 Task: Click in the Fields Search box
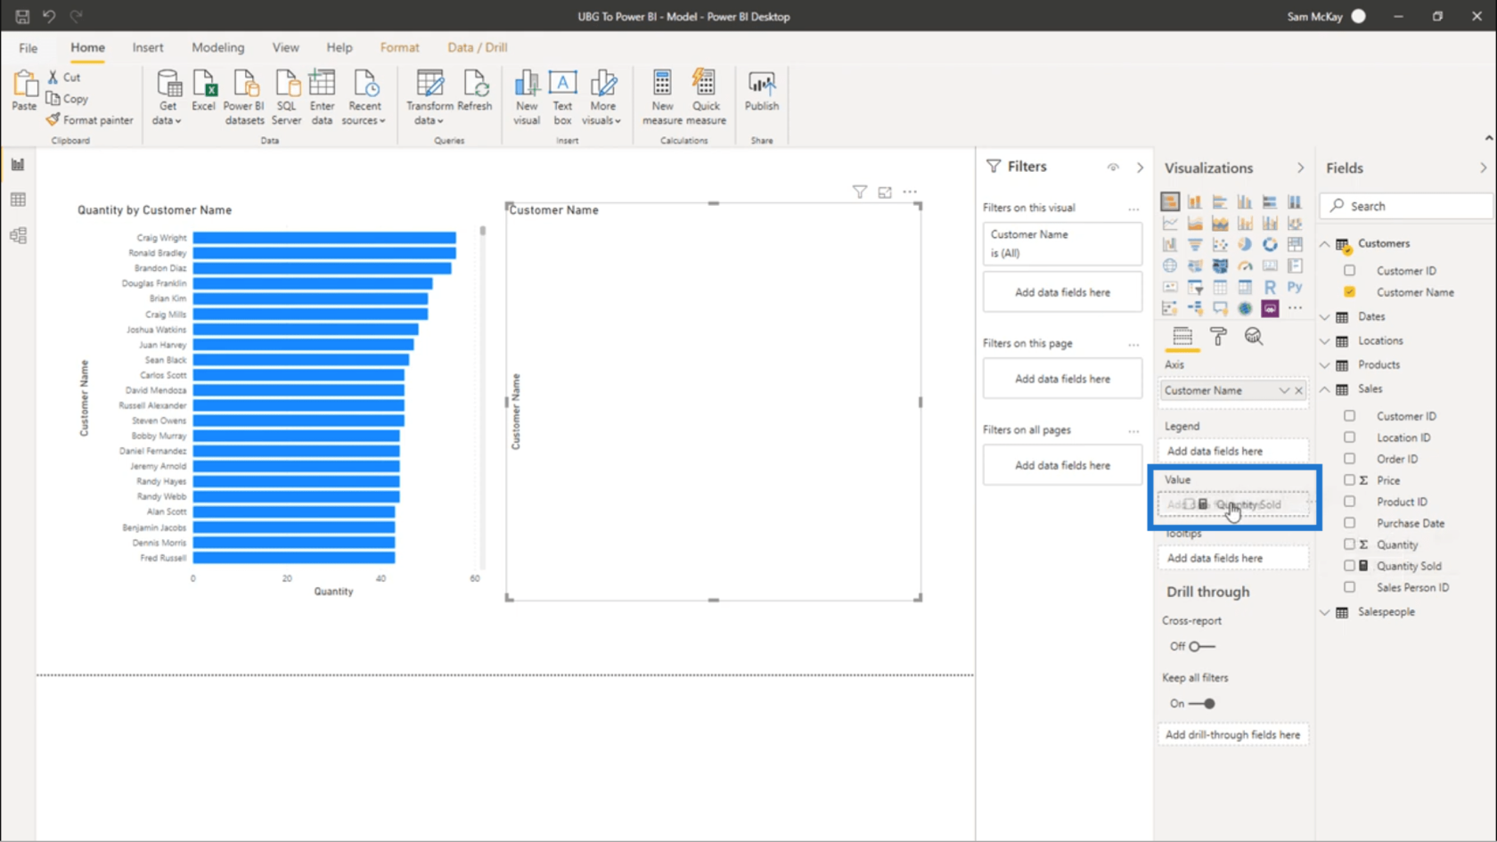(1406, 206)
